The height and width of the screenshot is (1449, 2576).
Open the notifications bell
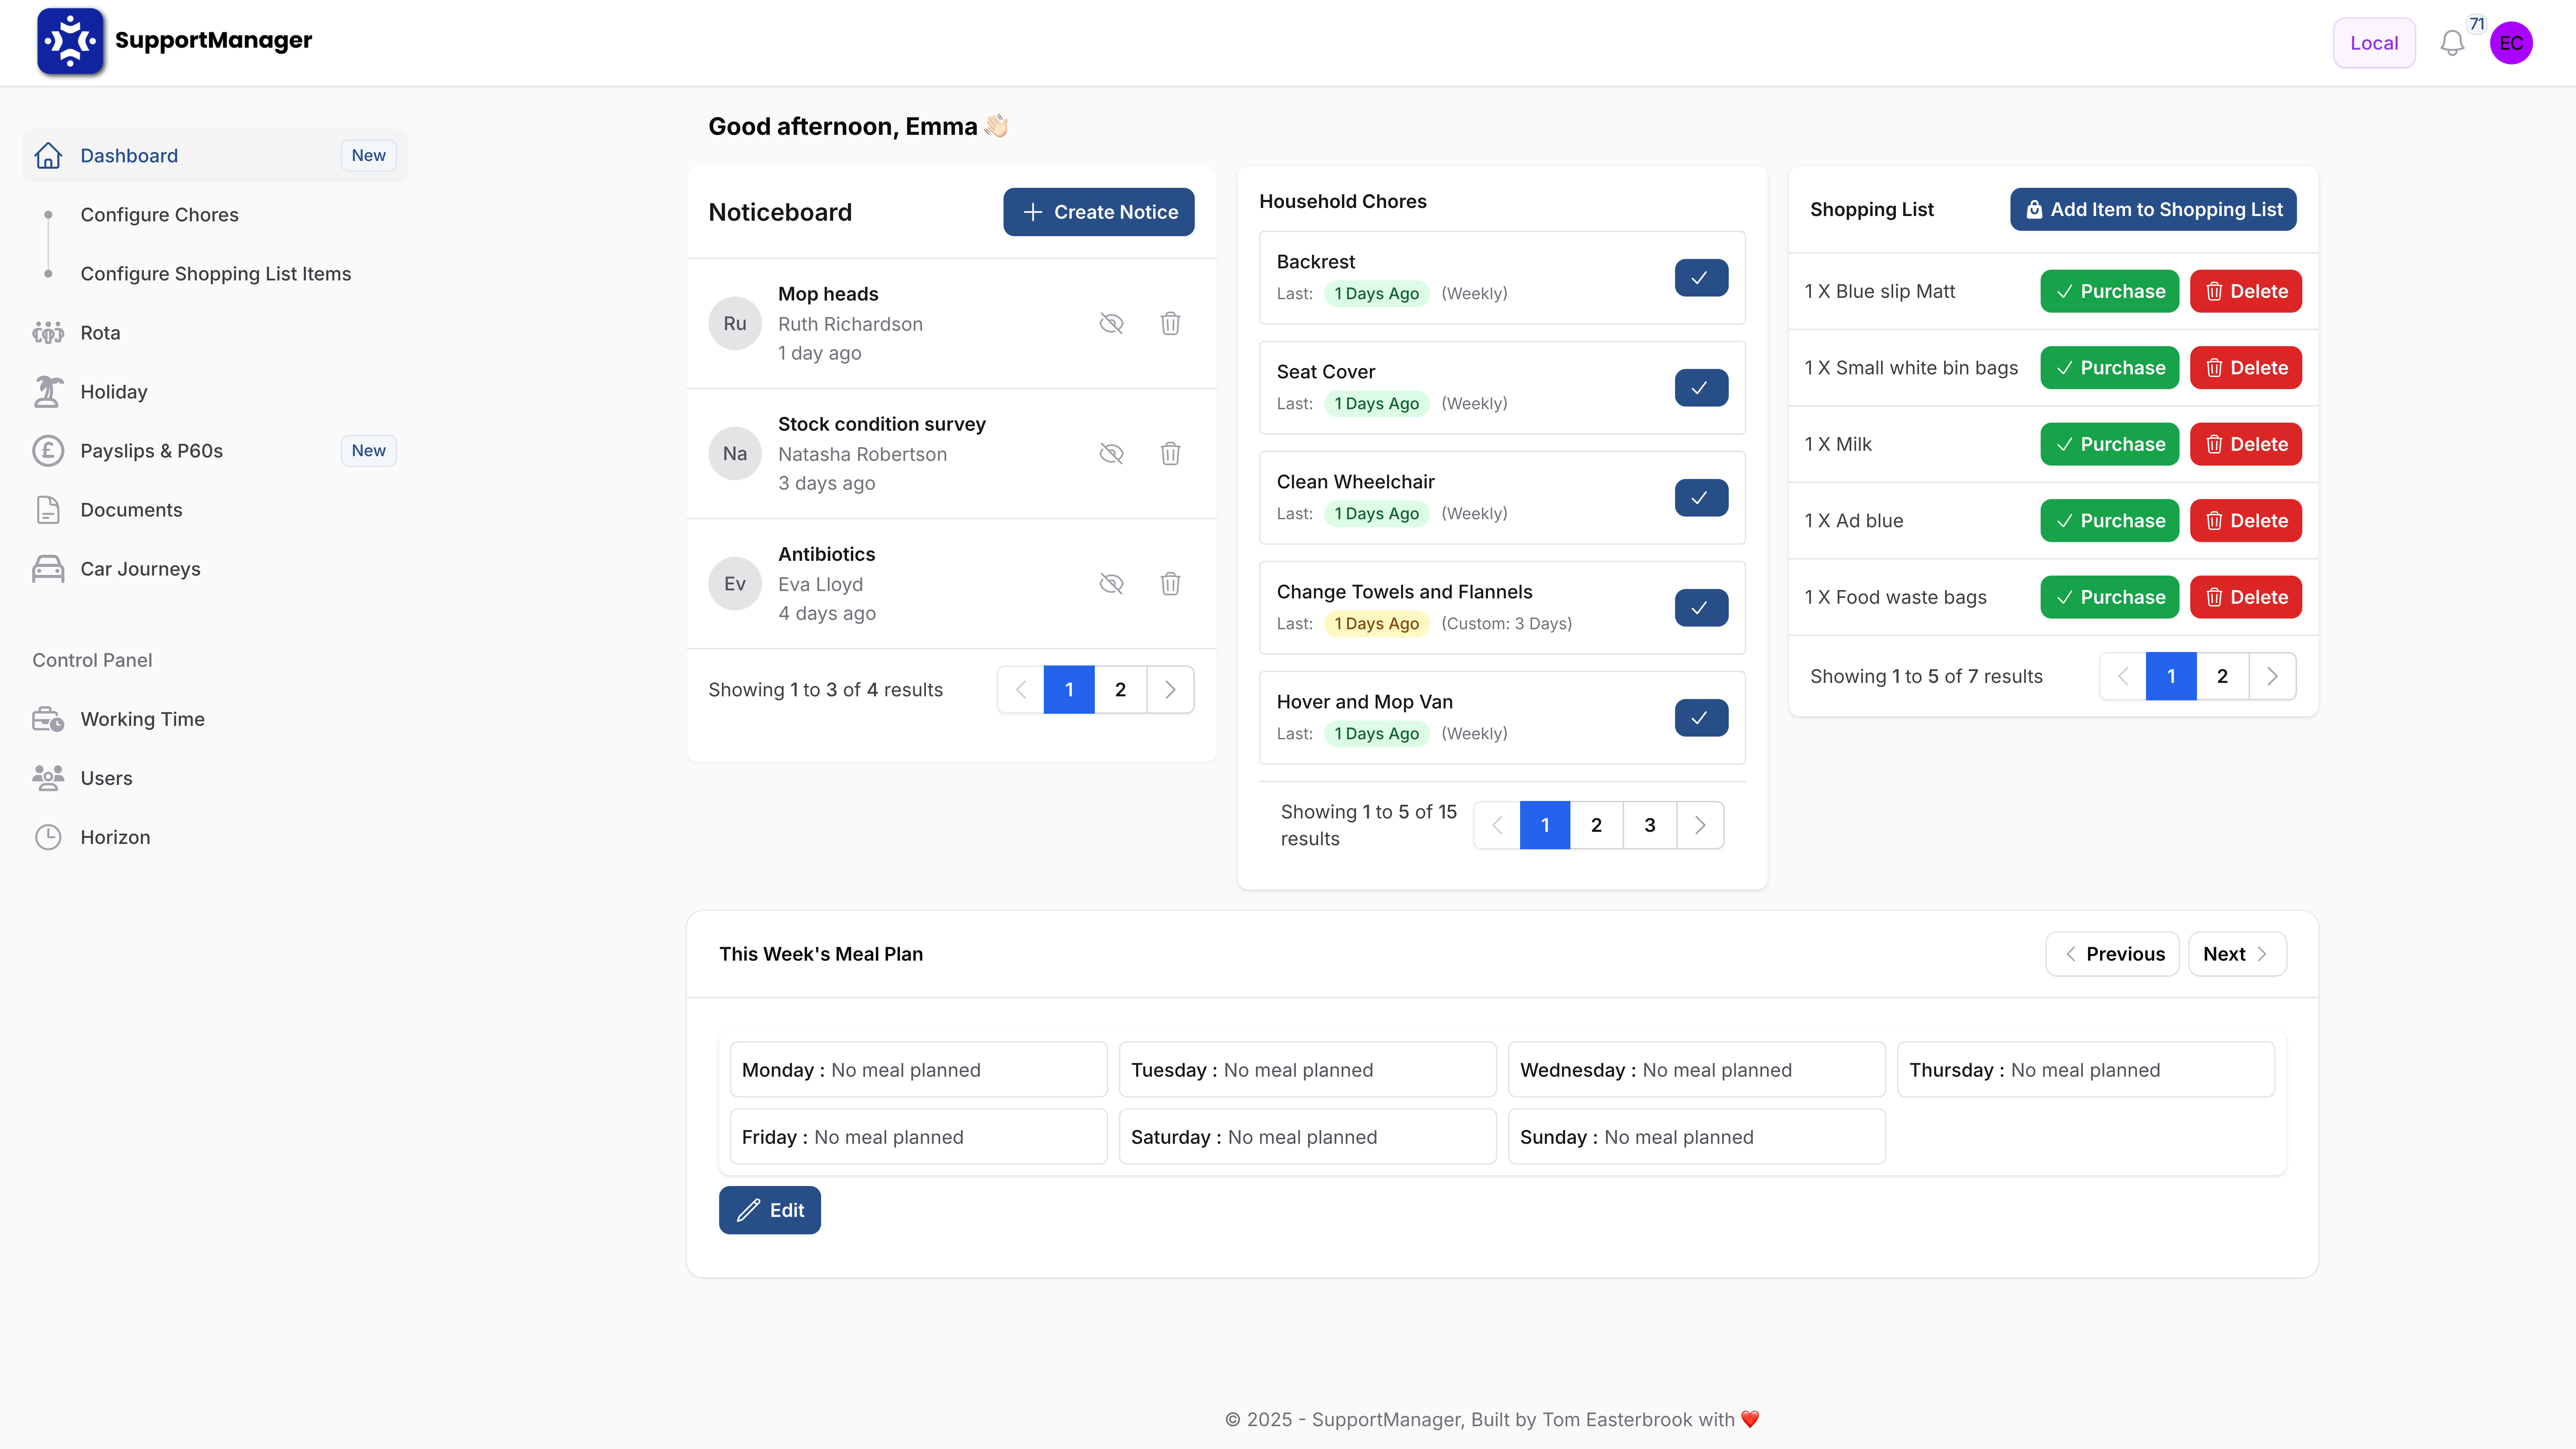pos(2452,43)
